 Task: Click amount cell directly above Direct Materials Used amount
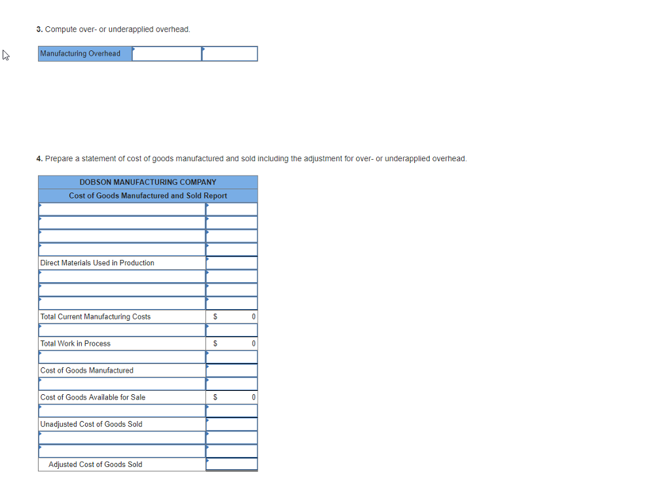(x=232, y=249)
